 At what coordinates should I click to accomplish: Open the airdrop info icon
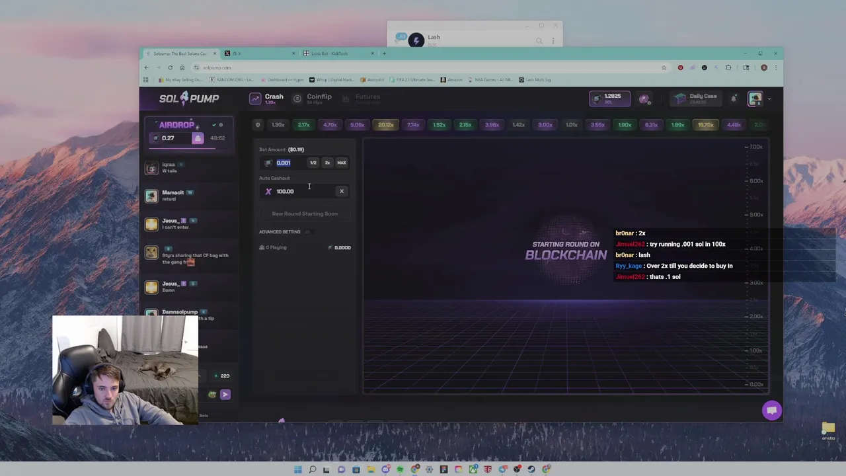221,124
